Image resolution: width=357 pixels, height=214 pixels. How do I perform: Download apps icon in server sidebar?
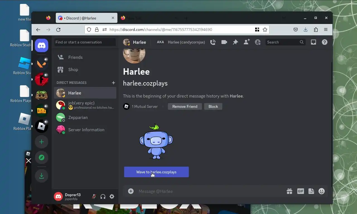tap(42, 176)
